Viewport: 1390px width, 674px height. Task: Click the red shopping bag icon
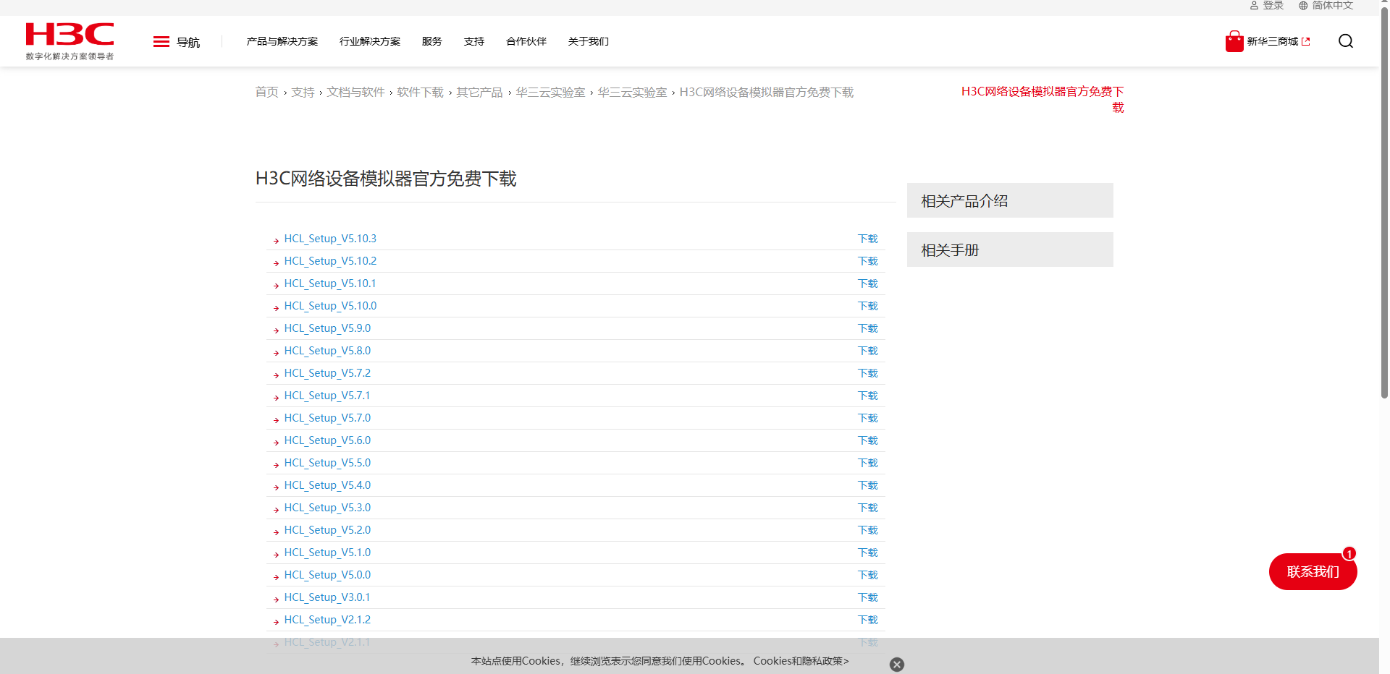(x=1234, y=41)
